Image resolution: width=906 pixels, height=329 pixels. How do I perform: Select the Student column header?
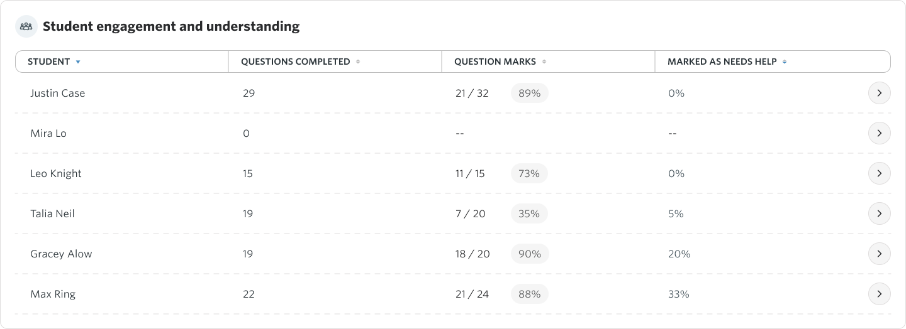(122, 62)
